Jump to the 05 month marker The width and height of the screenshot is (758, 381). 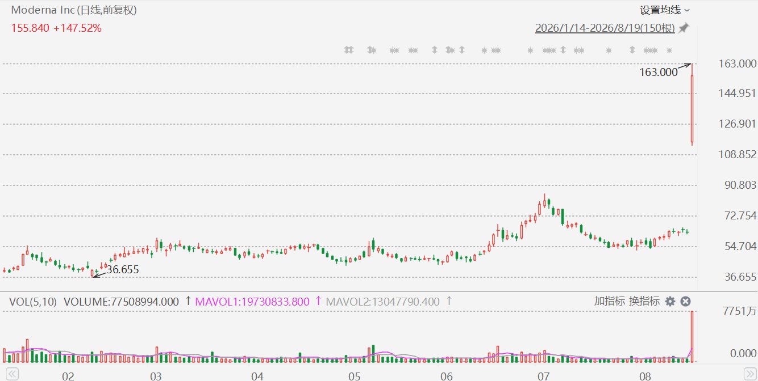coord(355,376)
